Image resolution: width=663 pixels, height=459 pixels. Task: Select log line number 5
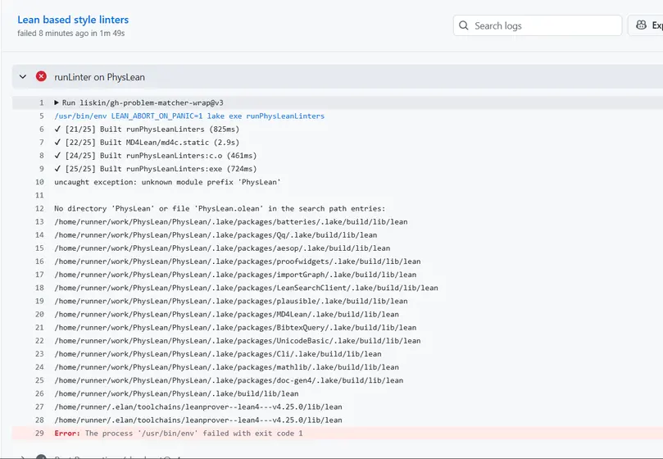(40, 116)
